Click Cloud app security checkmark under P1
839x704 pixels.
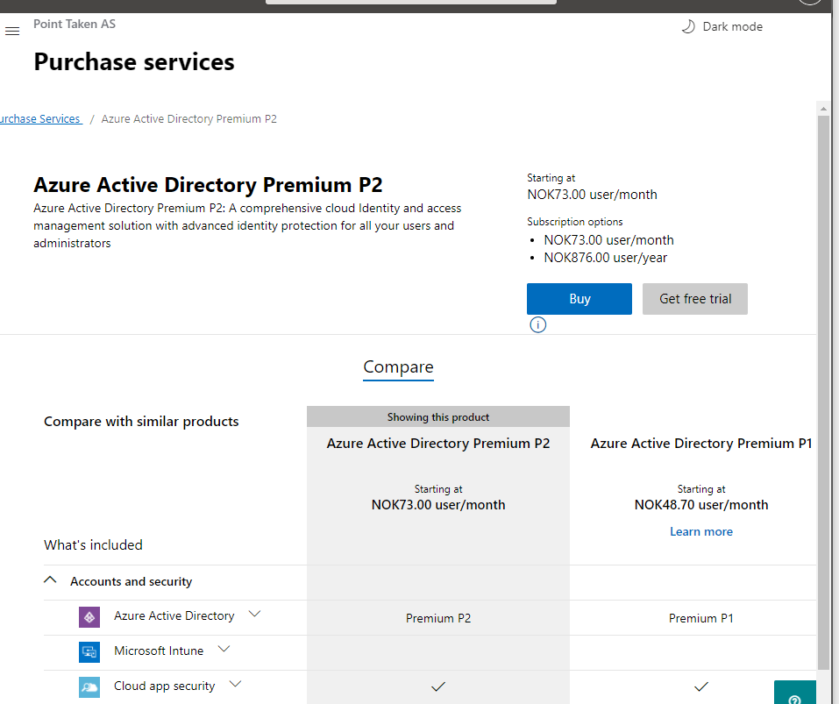tap(701, 686)
